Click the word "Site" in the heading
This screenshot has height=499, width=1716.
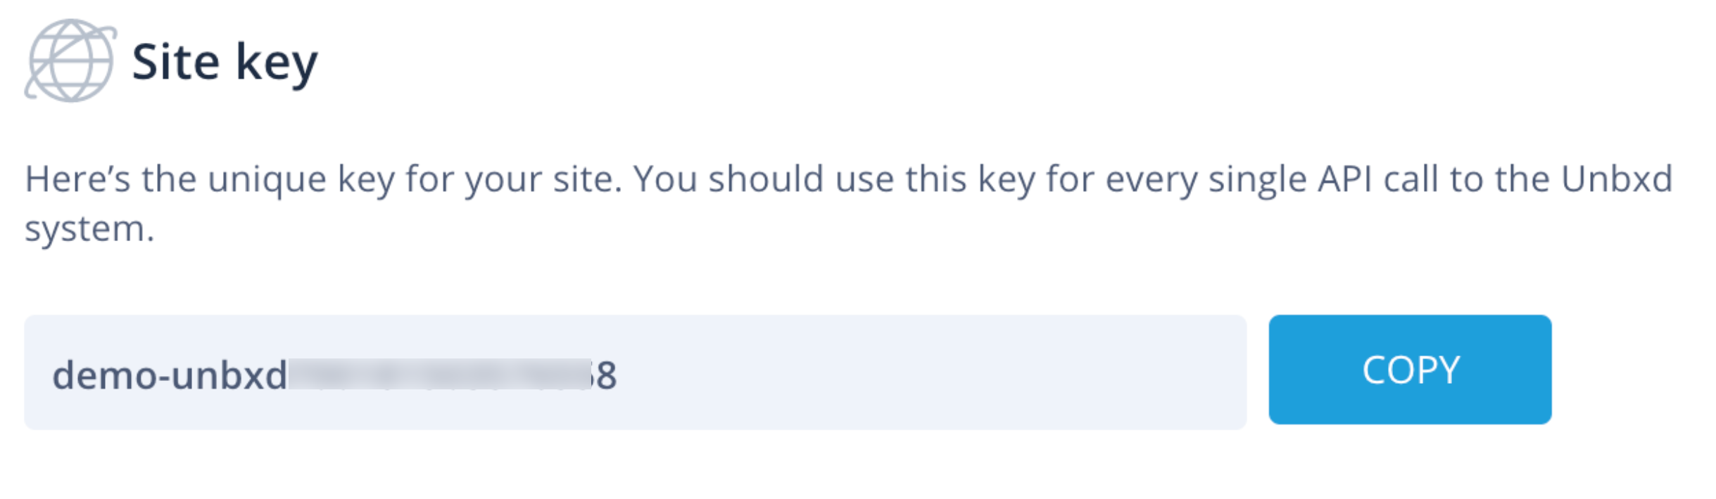click(176, 62)
